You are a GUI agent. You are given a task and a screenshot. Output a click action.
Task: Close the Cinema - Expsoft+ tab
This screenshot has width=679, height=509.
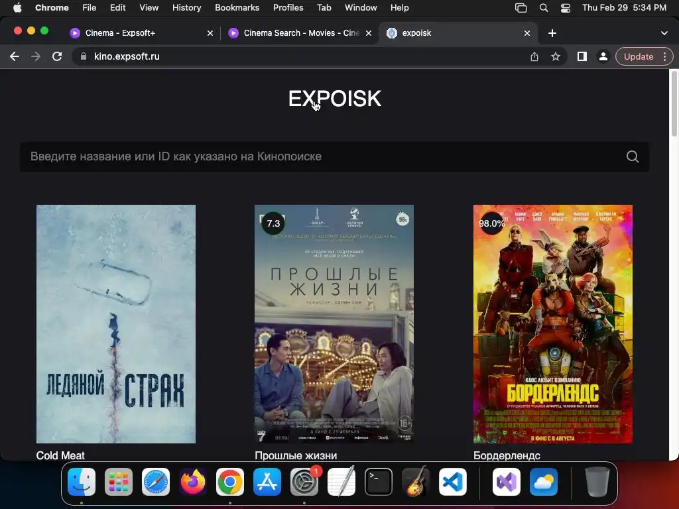point(210,33)
